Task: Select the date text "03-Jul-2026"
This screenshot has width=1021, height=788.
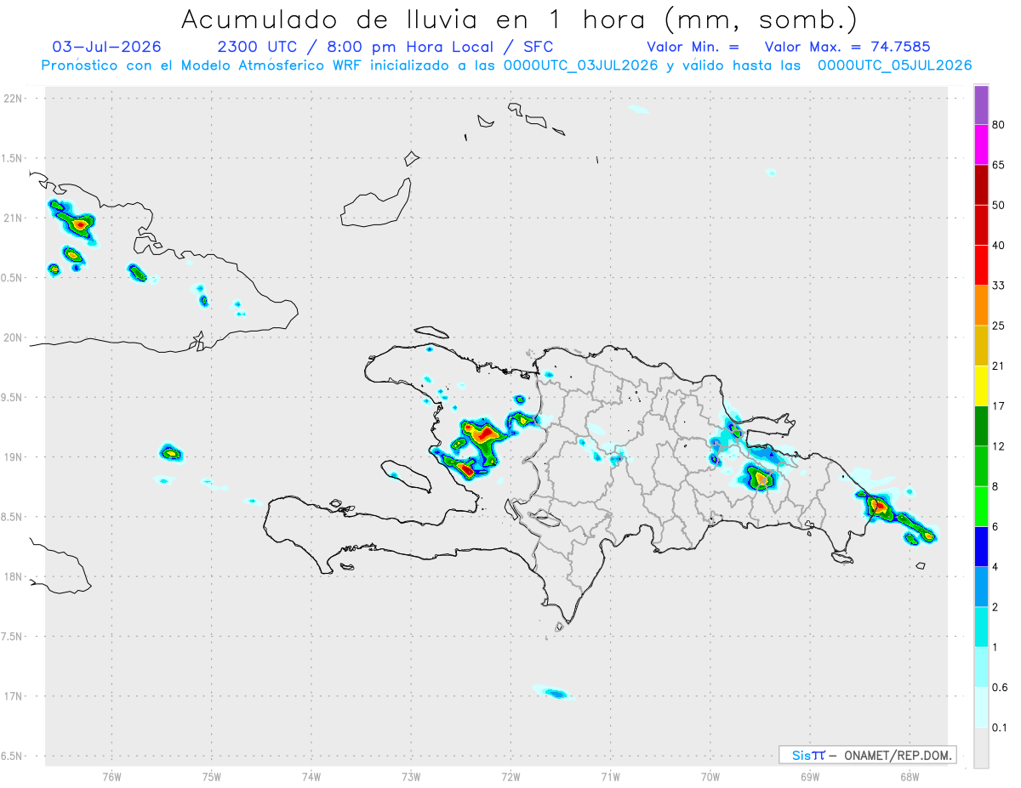Action: pos(106,47)
